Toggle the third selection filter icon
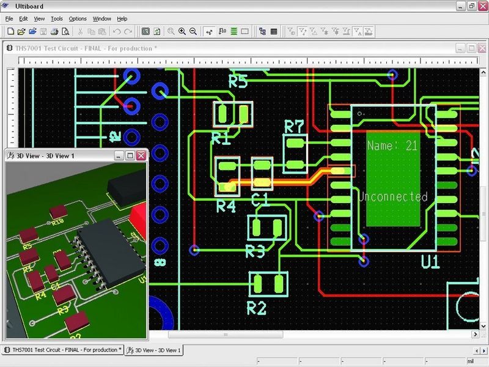The image size is (489, 367). click(314, 31)
